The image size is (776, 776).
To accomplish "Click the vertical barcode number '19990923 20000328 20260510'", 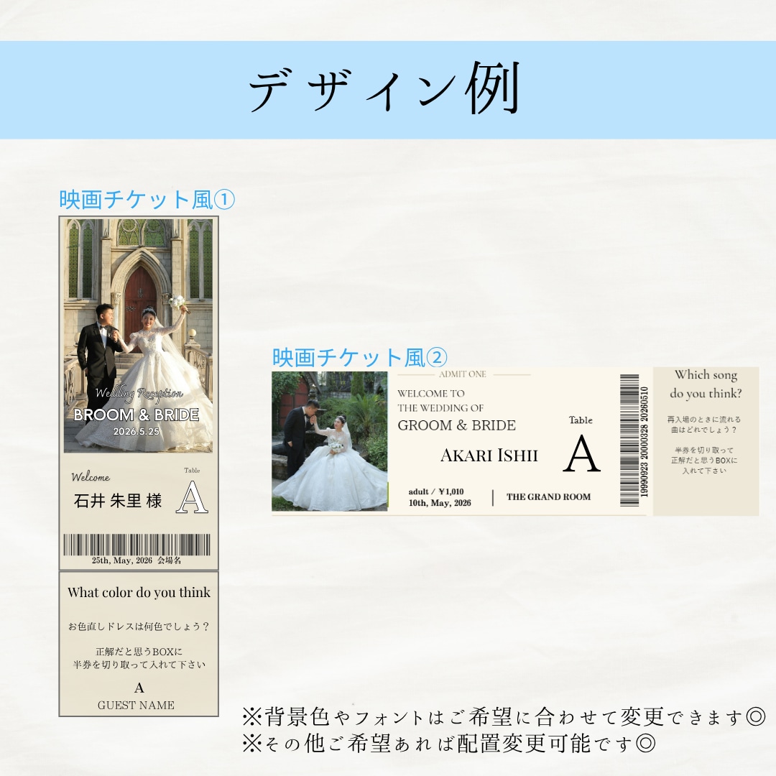I will point(644,441).
